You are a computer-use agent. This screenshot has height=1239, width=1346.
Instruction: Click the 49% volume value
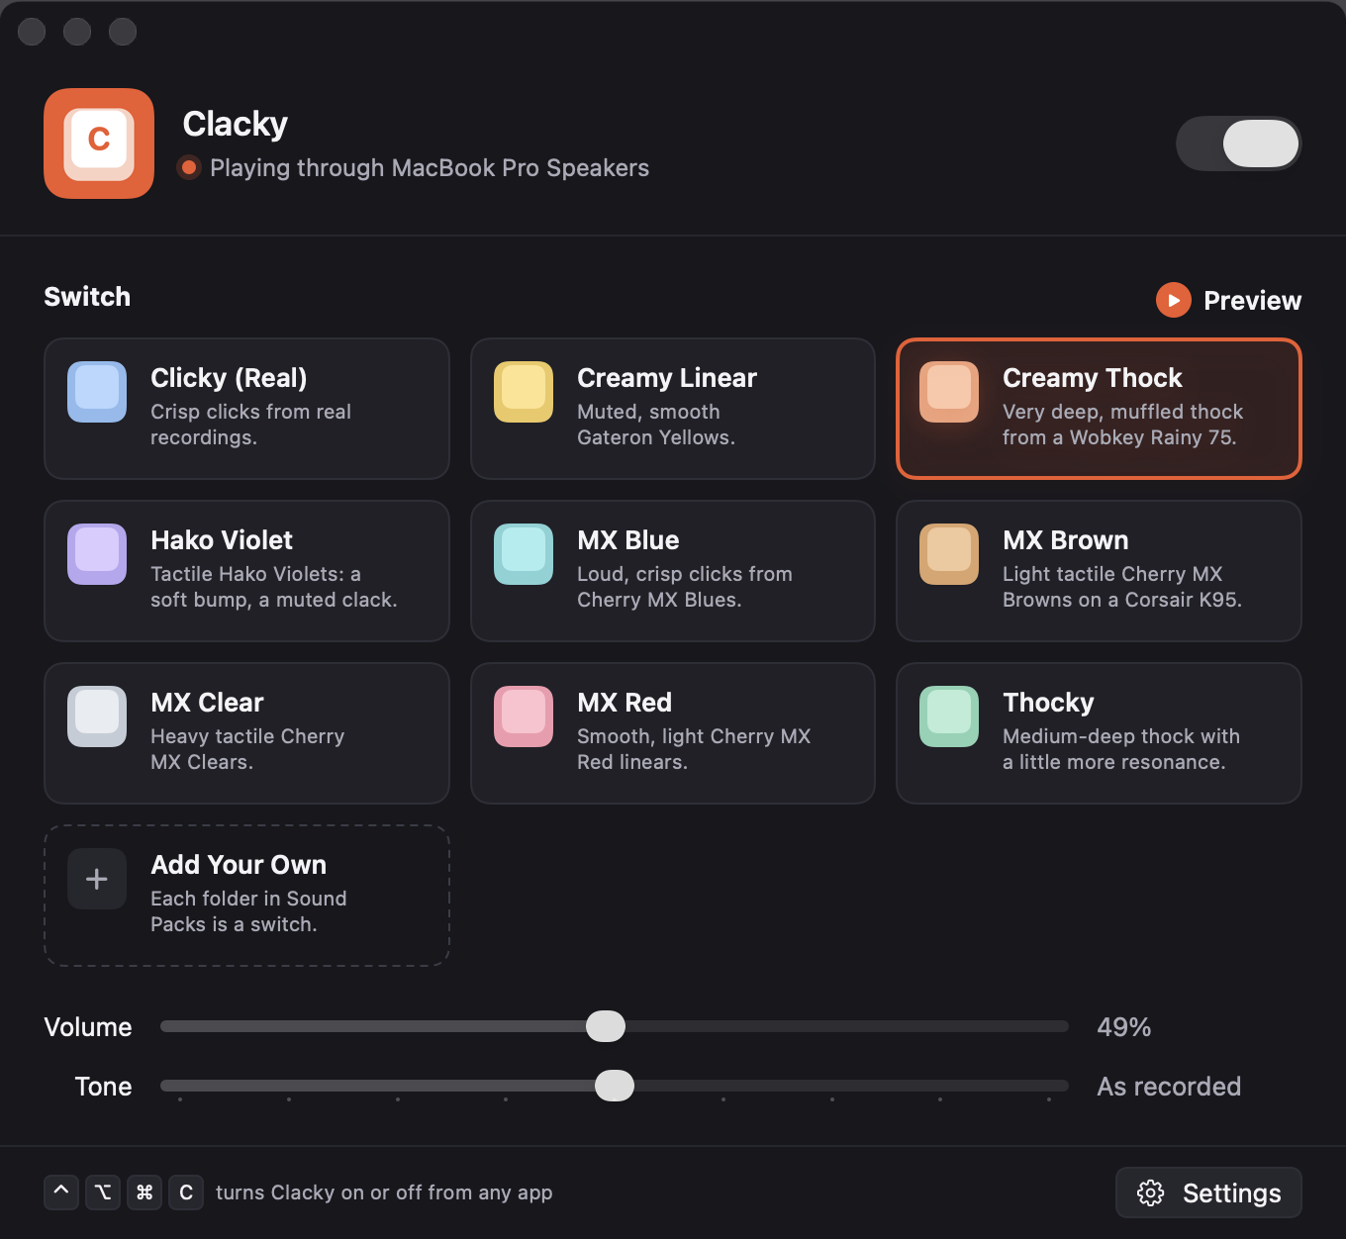tap(1124, 1027)
